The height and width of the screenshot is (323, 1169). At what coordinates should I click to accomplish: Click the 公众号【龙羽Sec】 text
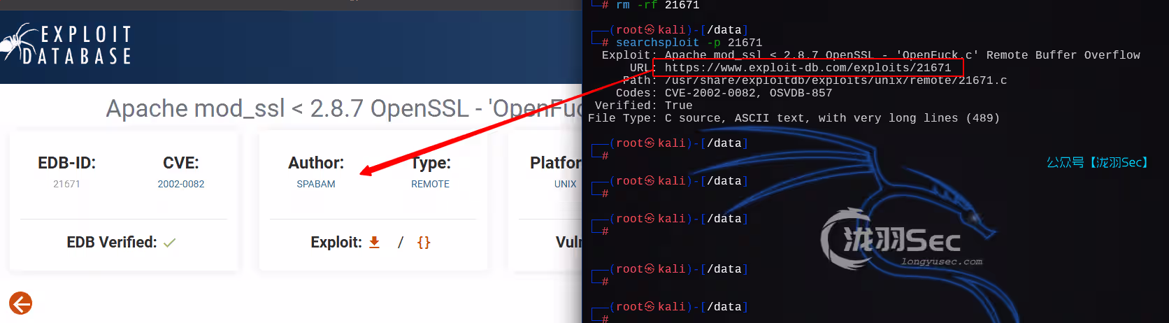pyautogui.click(x=1096, y=162)
